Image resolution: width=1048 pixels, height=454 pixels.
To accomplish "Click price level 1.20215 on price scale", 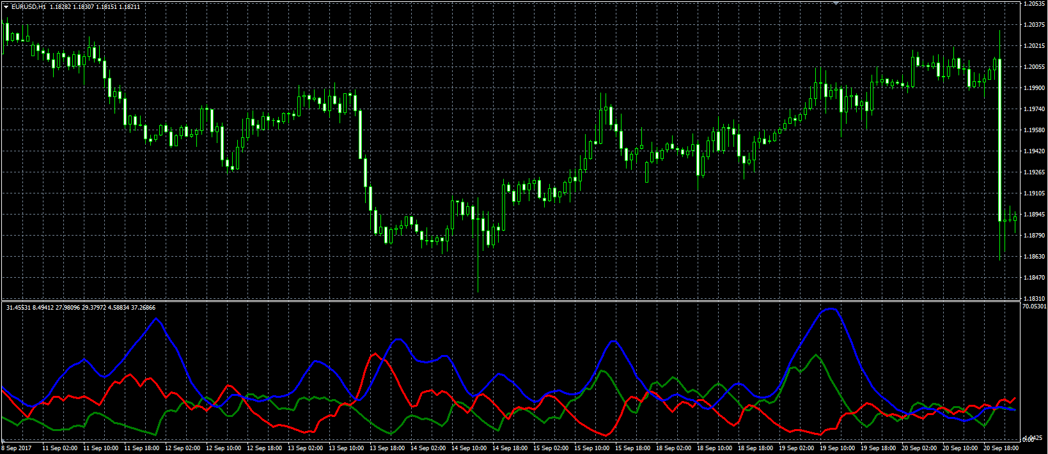I will coord(1034,46).
